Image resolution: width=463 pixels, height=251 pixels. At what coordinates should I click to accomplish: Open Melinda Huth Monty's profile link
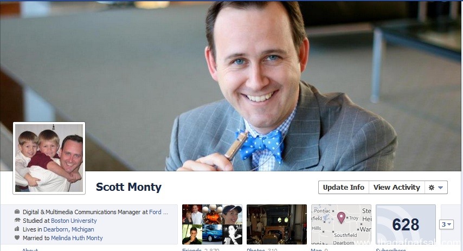point(77,238)
